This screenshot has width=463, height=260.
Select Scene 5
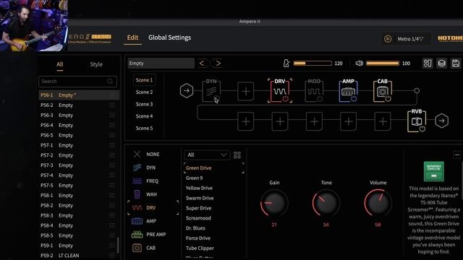coord(145,129)
